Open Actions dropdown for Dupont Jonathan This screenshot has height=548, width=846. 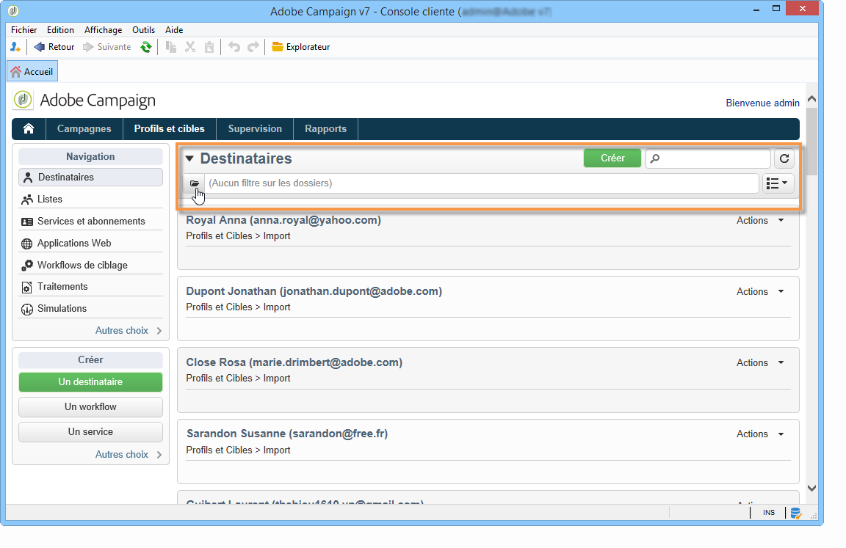coord(759,291)
